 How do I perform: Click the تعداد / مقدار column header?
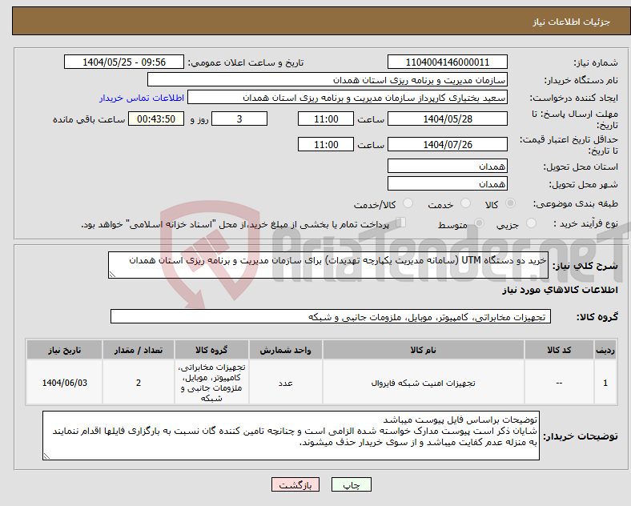pos(139,350)
